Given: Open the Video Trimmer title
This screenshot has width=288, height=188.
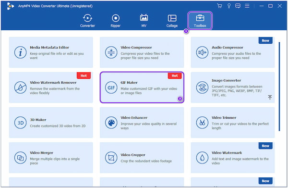Looking at the screenshot, I should [x=224, y=117].
